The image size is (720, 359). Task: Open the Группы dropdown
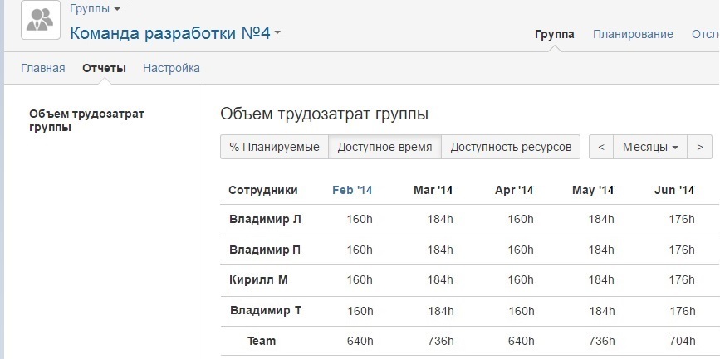(x=95, y=9)
